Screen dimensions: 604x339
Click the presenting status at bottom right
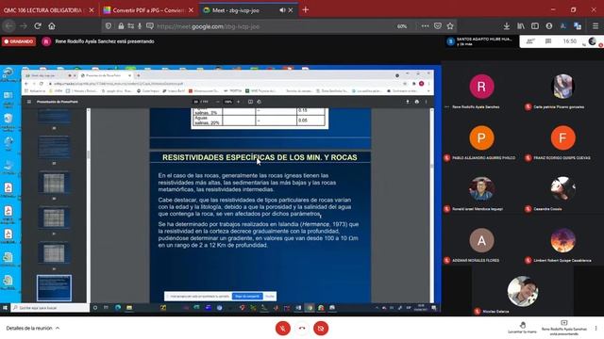[x=564, y=328]
